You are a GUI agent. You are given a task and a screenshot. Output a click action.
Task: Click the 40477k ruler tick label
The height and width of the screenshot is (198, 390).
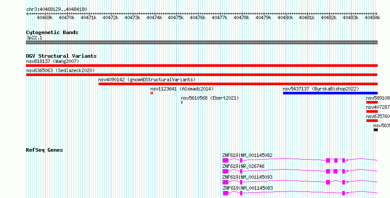(220, 17)
